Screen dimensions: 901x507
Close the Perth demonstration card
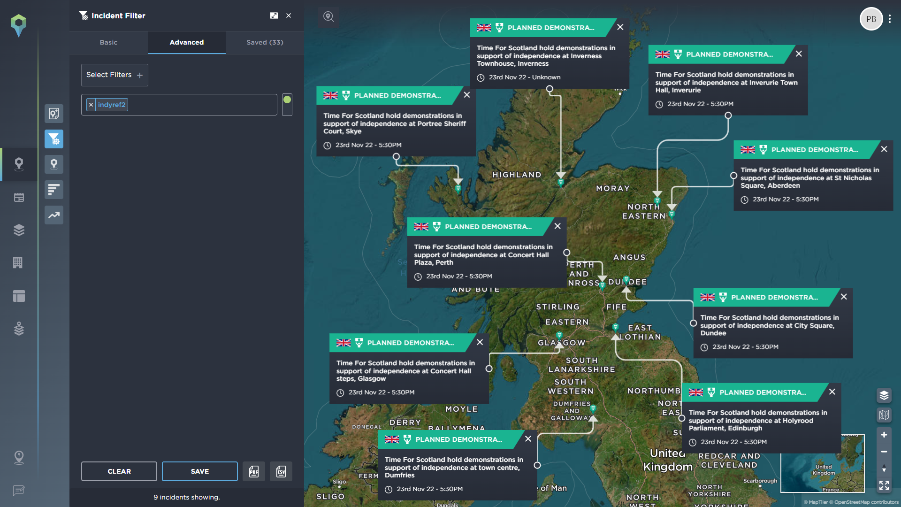point(557,226)
